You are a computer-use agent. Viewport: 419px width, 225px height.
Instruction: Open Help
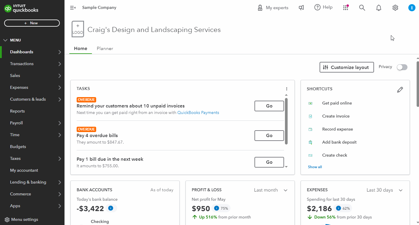click(323, 7)
